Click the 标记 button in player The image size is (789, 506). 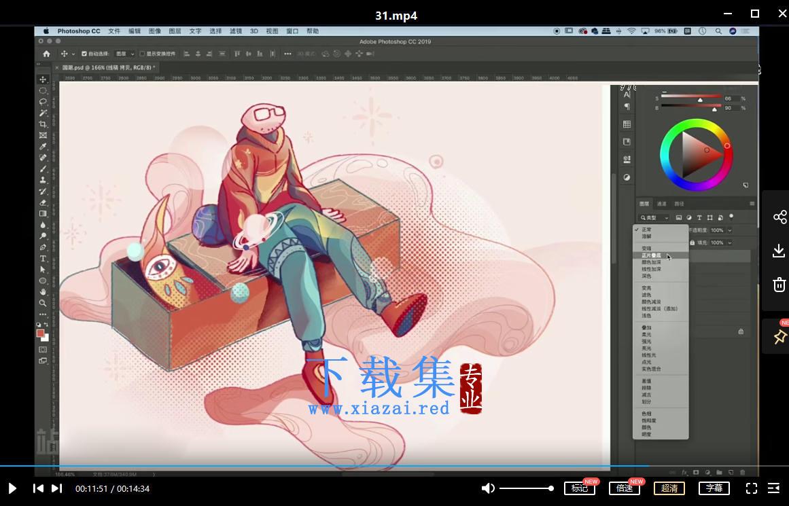pos(580,488)
